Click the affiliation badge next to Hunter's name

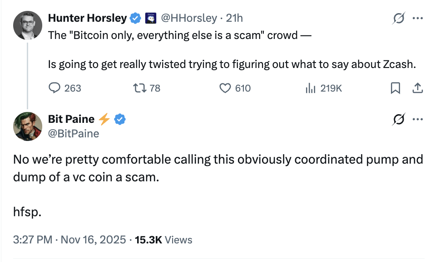tap(150, 18)
